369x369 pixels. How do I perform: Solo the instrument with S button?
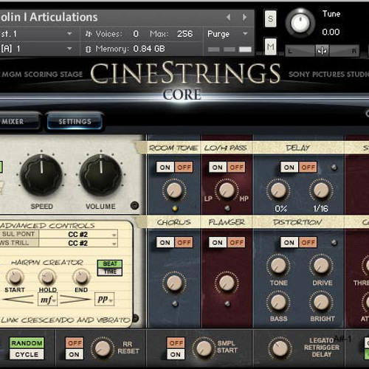(x=270, y=18)
